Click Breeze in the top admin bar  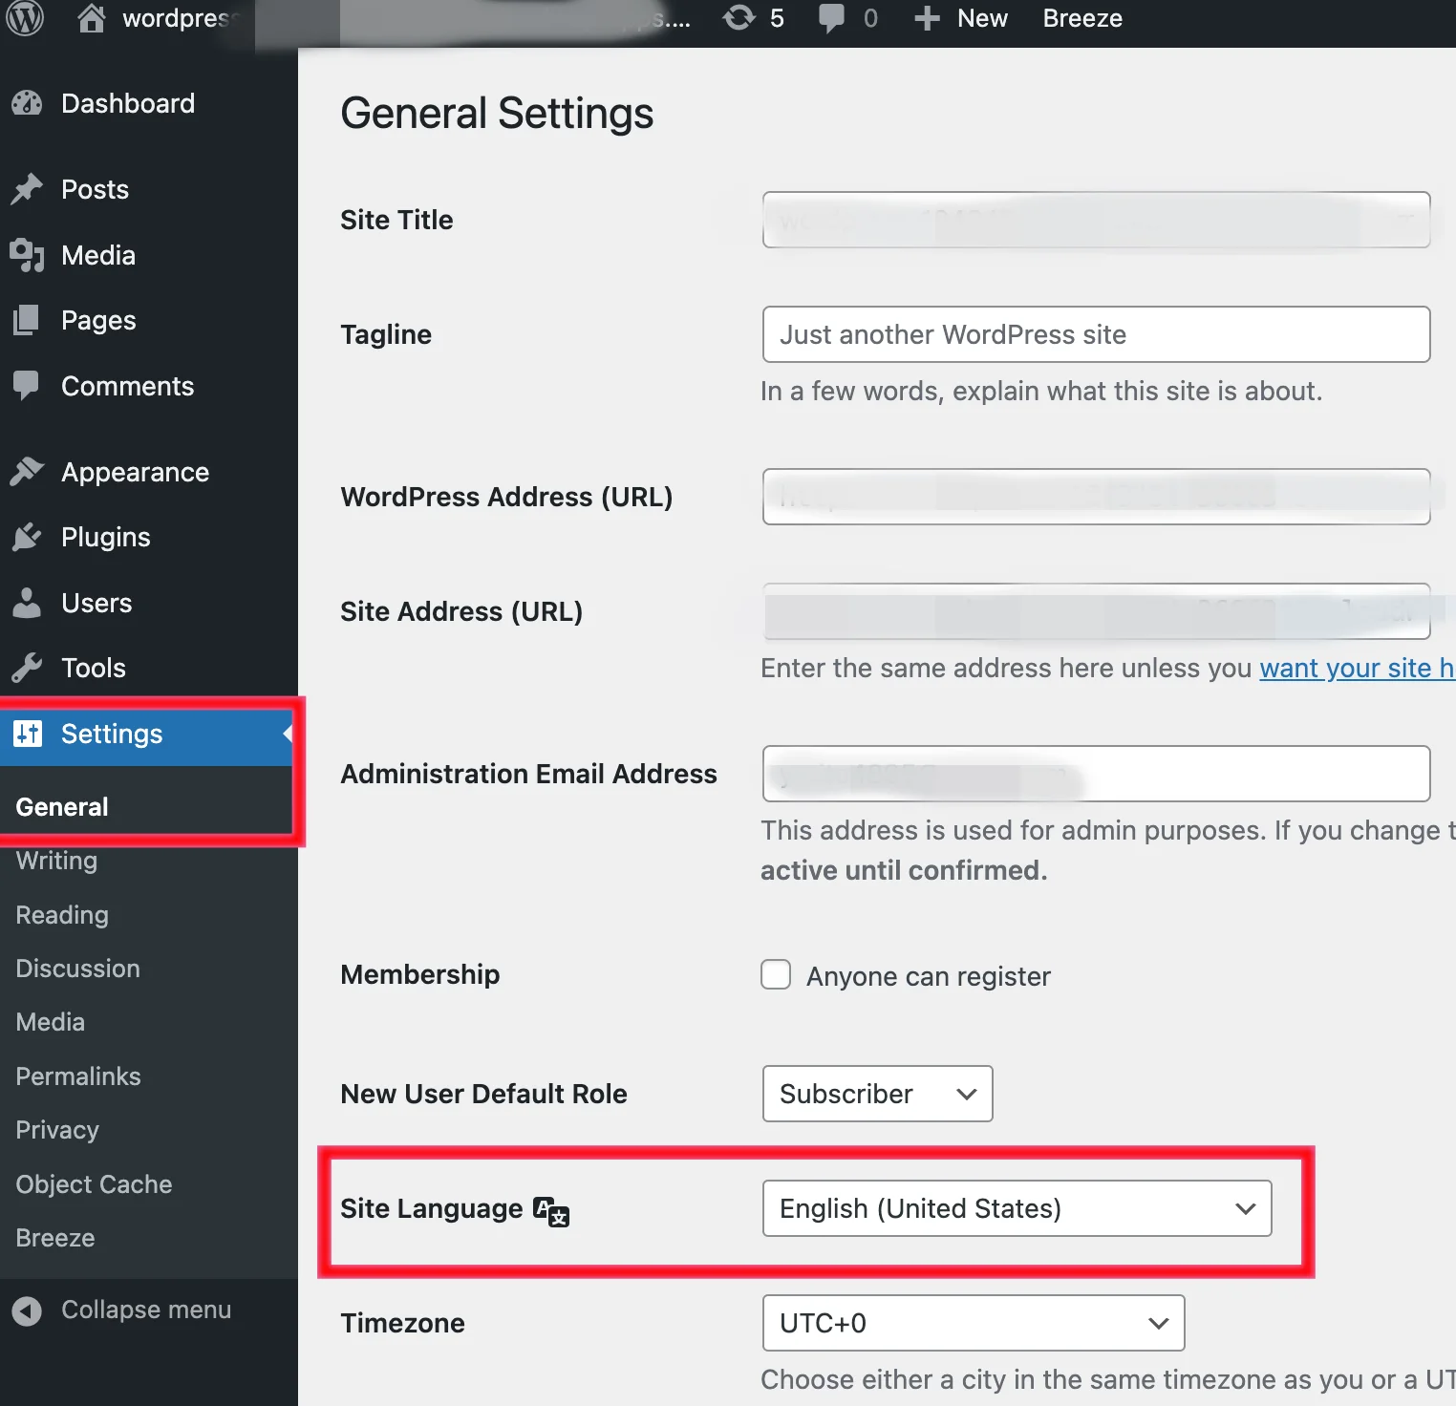point(1082,18)
